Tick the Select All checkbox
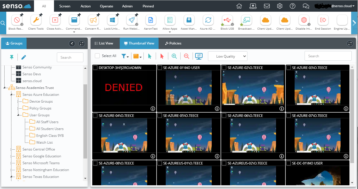The image size is (358, 189). 97,56
